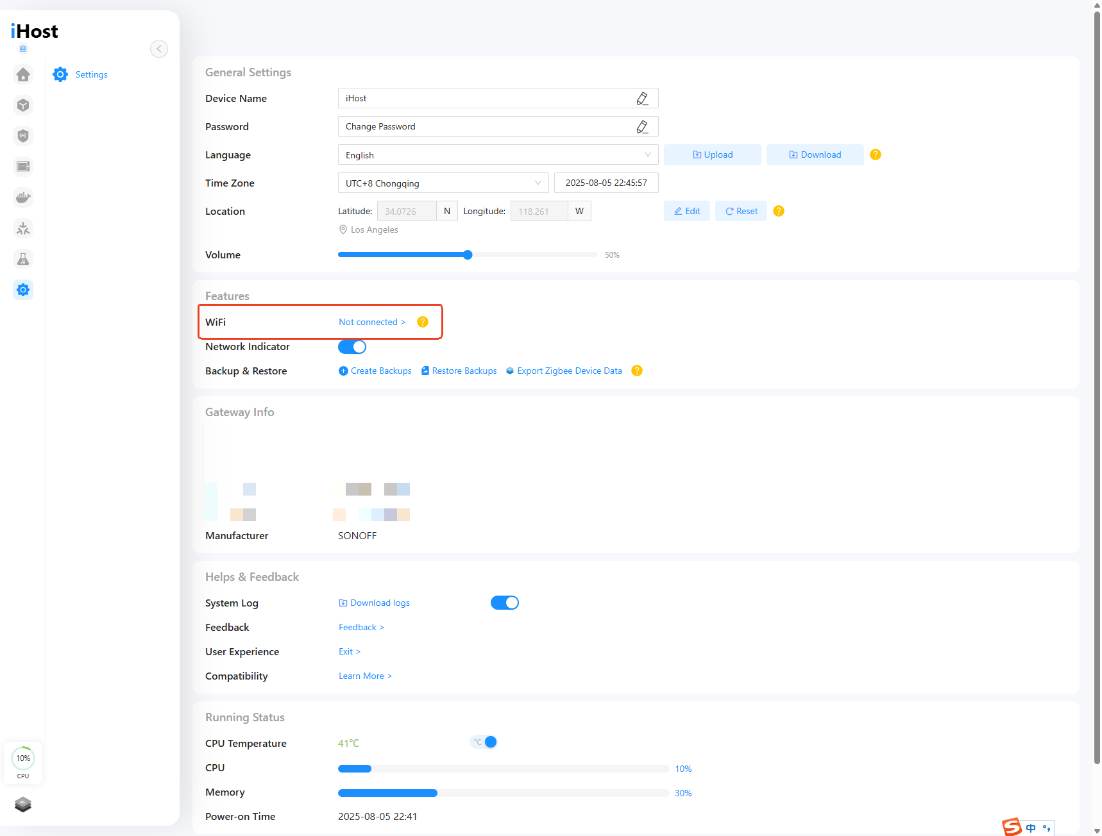The height and width of the screenshot is (836, 1102).
Task: Open the Home page in sidebar
Action: [x=23, y=75]
